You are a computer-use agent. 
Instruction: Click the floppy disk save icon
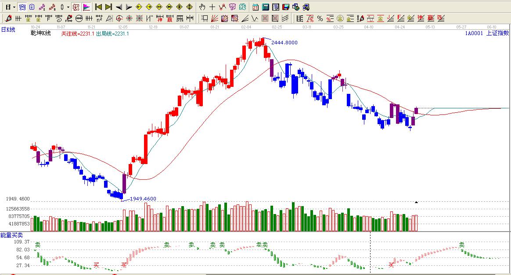(x=286, y=7)
